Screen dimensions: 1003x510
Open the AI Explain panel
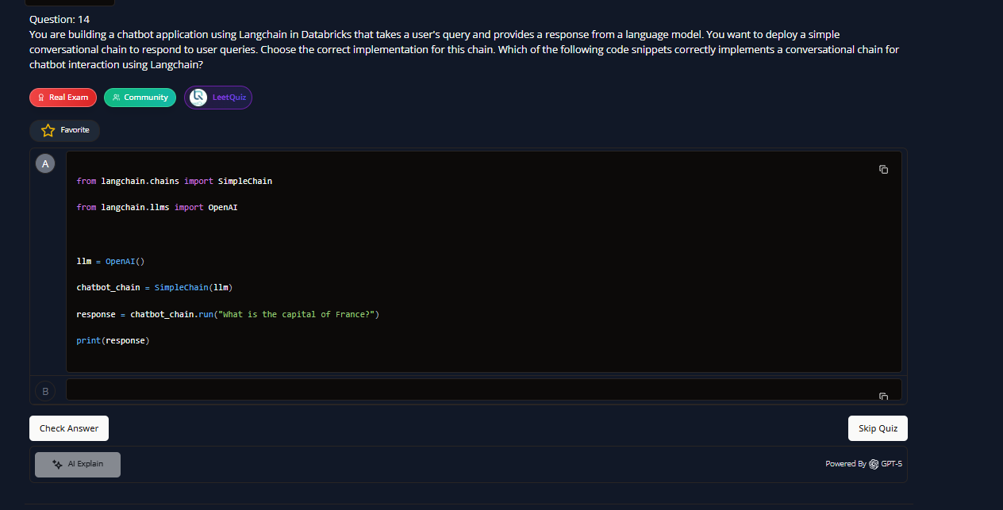(x=78, y=464)
